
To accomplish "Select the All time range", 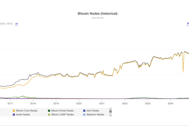I will 16,24.
